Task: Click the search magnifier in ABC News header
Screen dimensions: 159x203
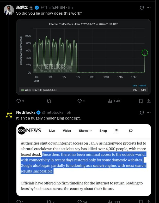Action: pos(131,130)
